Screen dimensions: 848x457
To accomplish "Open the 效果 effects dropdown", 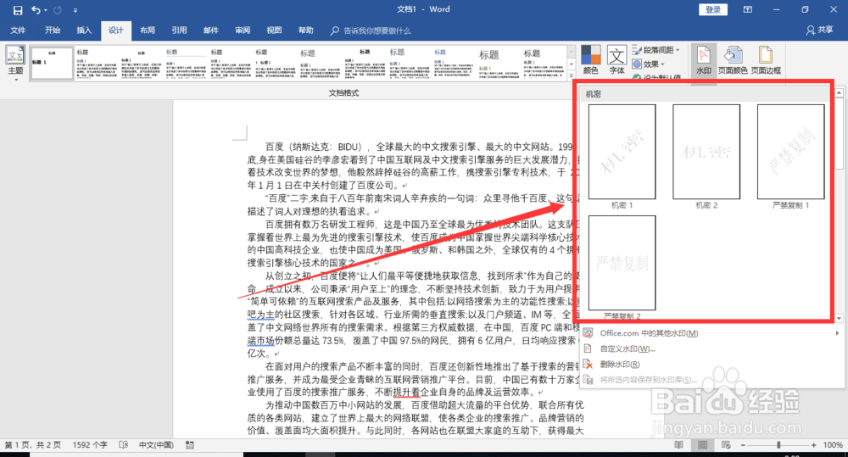I will (x=649, y=64).
